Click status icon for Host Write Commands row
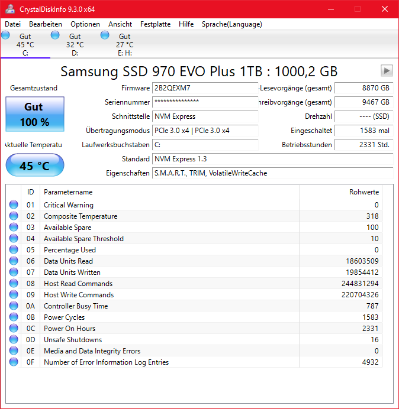 (14, 294)
